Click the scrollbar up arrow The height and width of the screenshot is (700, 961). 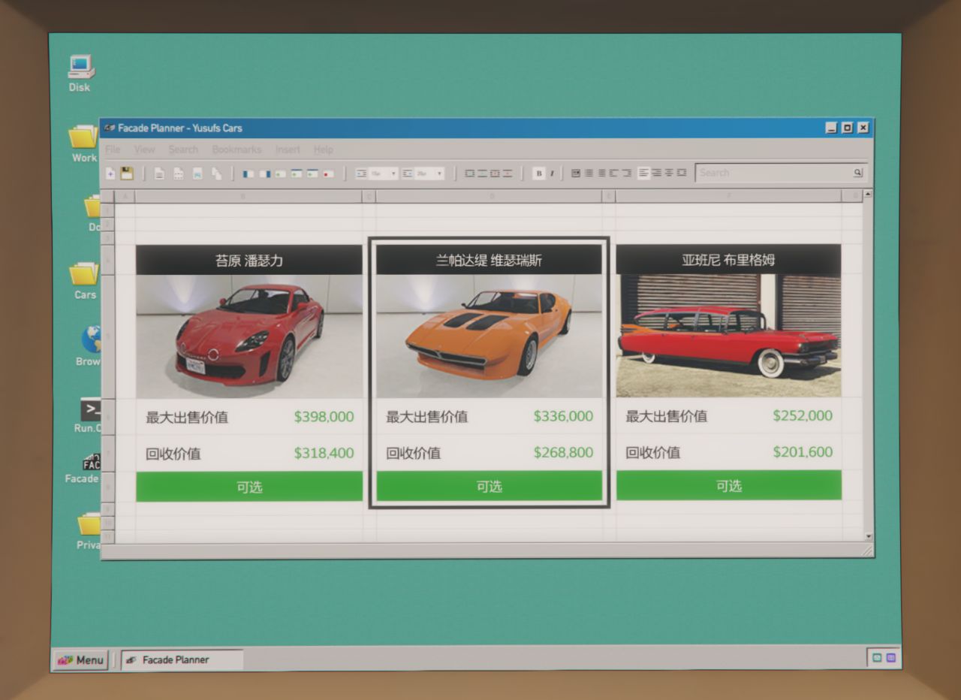click(869, 194)
